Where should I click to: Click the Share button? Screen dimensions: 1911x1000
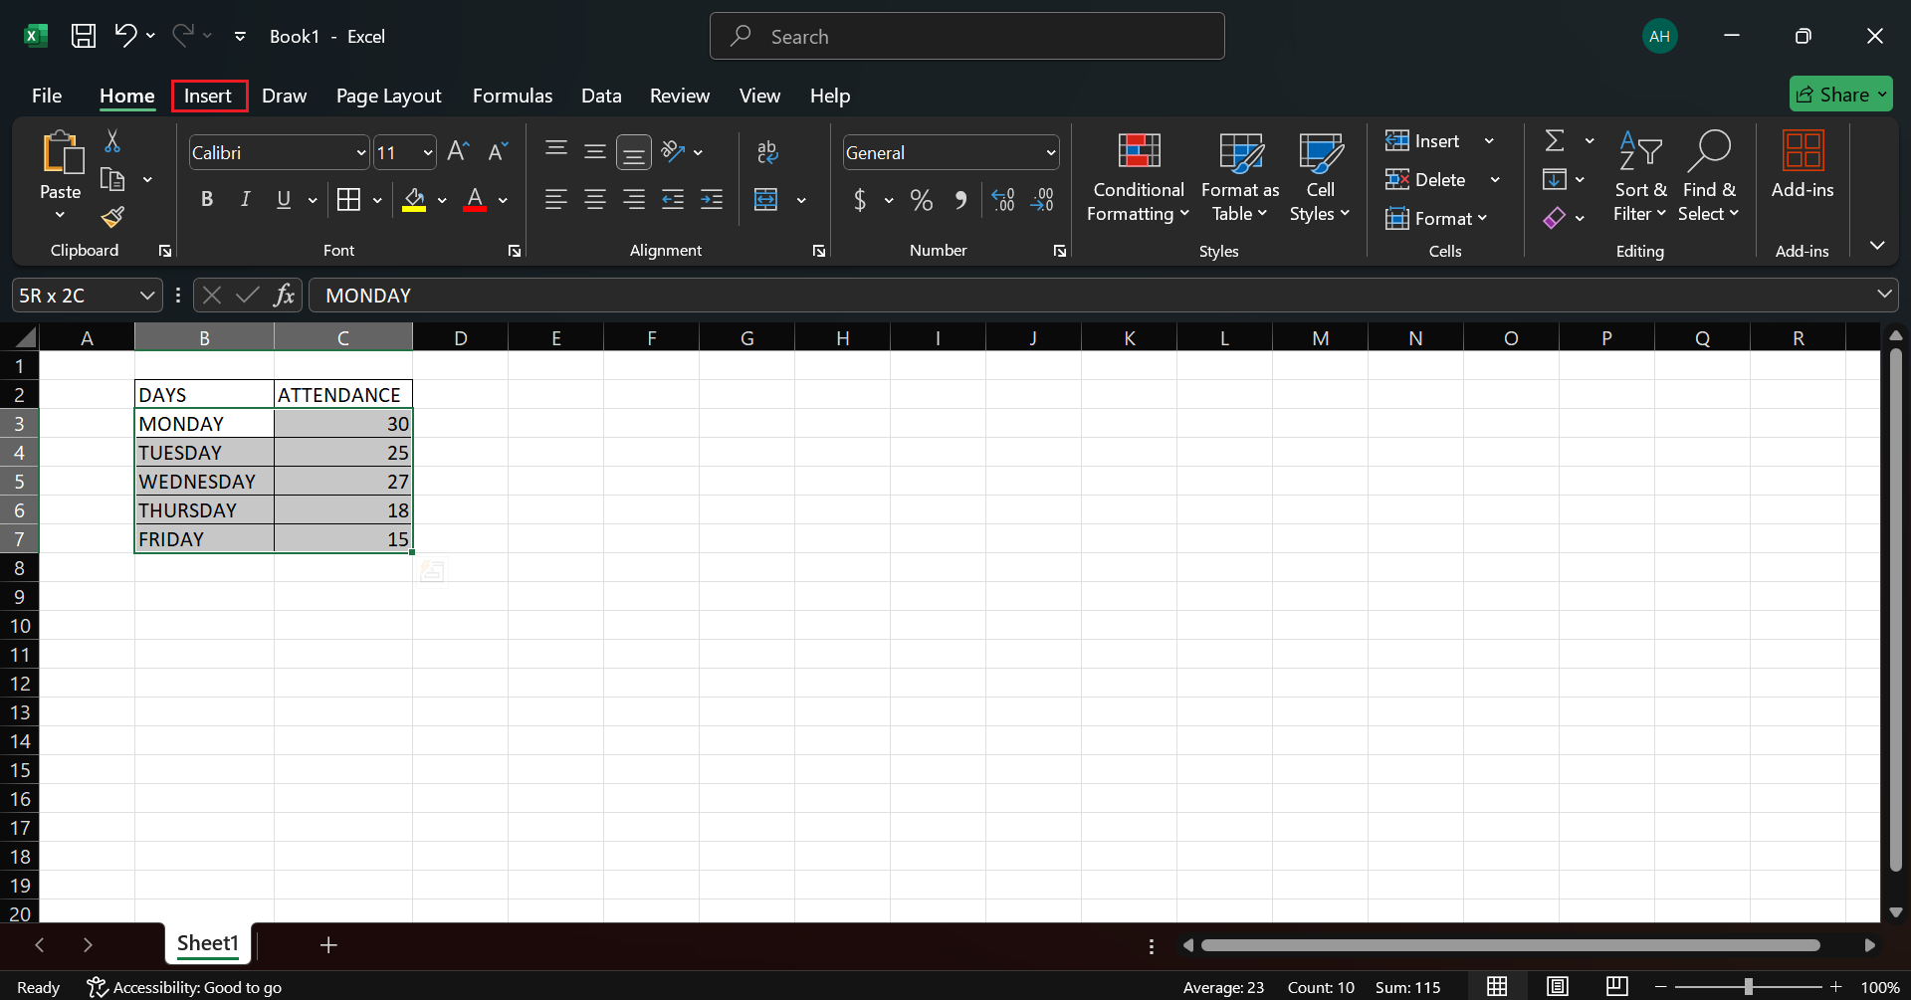pyautogui.click(x=1840, y=94)
